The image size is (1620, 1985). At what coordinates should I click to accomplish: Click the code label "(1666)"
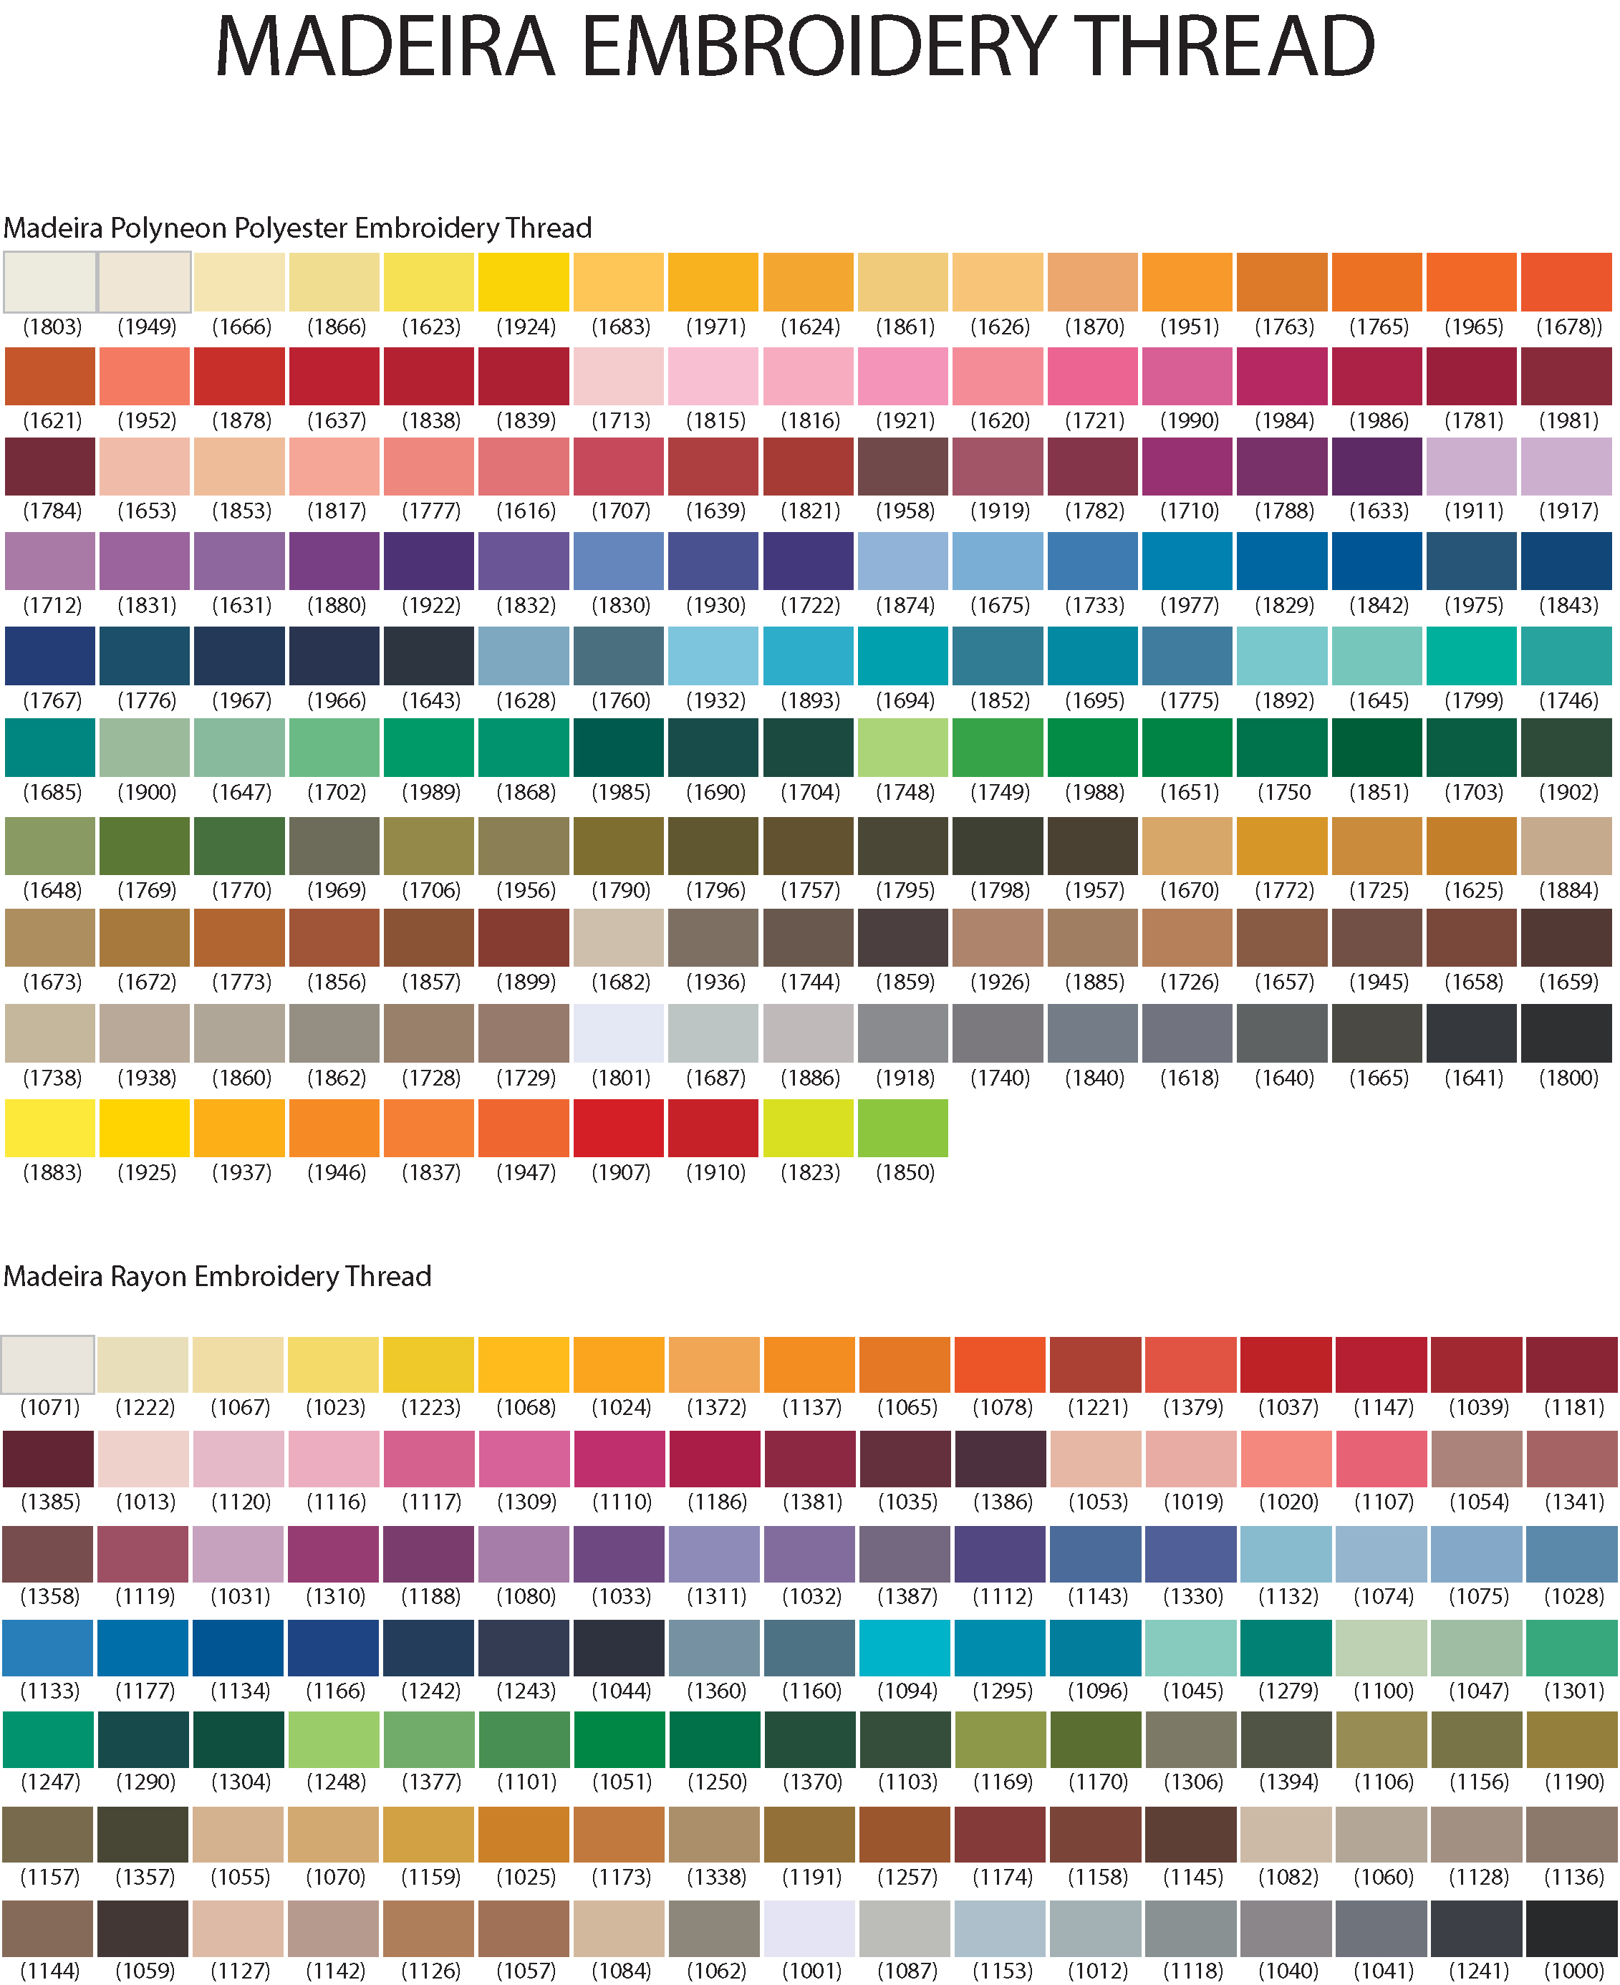click(241, 327)
